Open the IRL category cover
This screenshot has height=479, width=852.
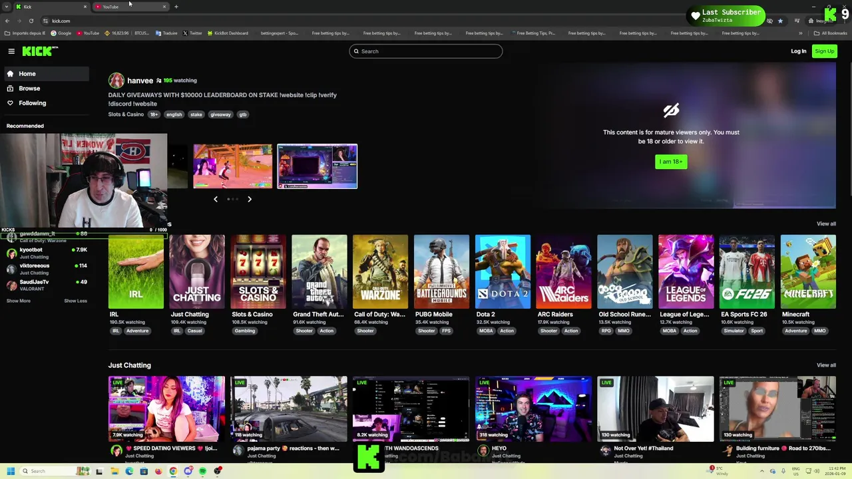(136, 271)
